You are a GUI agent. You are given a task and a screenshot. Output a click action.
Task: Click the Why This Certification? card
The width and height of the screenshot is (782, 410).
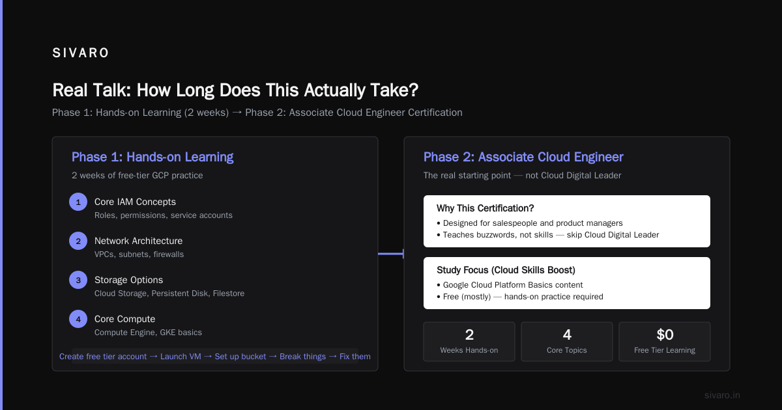pyautogui.click(x=567, y=221)
